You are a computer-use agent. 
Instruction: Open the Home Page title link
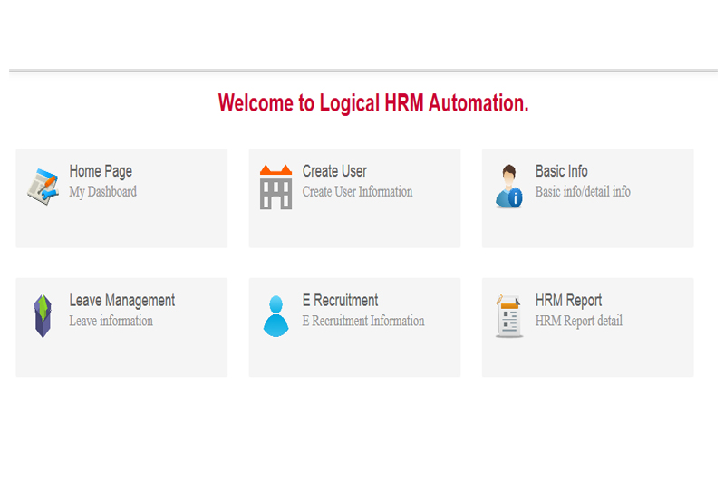click(101, 171)
